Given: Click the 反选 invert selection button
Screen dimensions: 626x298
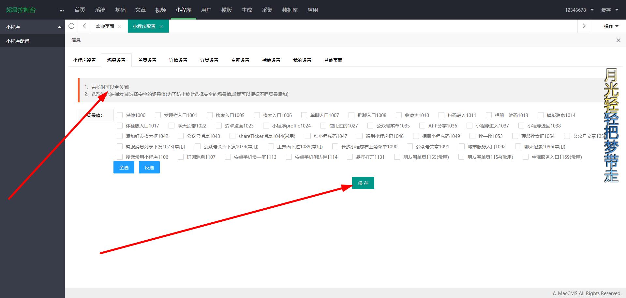Looking at the screenshot, I should coord(149,167).
